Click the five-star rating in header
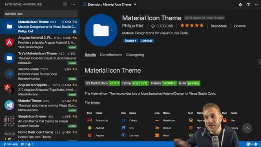261x147 pixels. [x=192, y=25]
